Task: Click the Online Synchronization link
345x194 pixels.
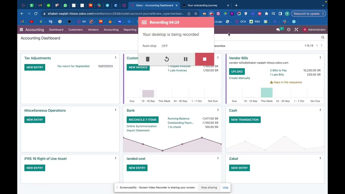Action: pyautogui.click(x=142, y=126)
